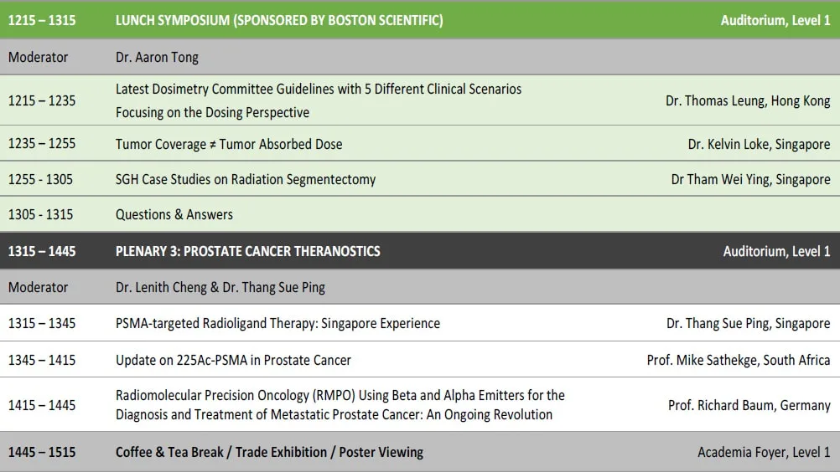Viewport: 840px width, 472px height.
Task: Click the Lunch Symposium header title
Action: (x=279, y=20)
